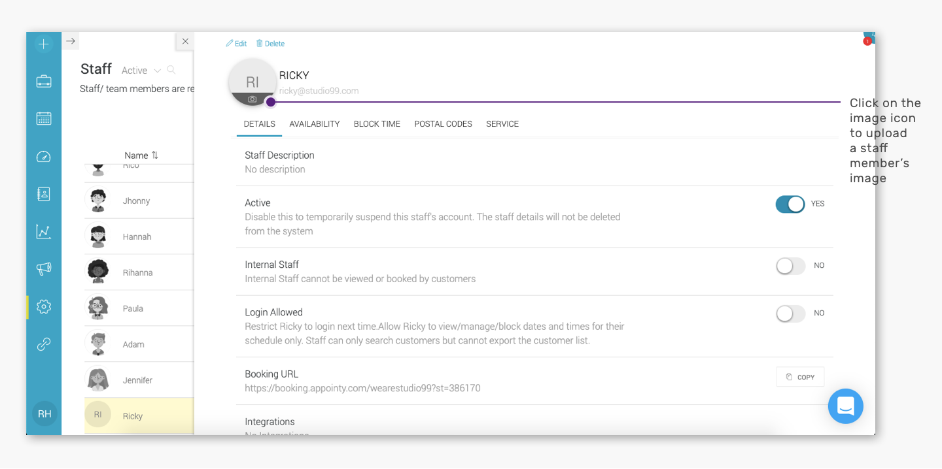Open the Block Time tab
This screenshot has height=469, width=942.
377,124
